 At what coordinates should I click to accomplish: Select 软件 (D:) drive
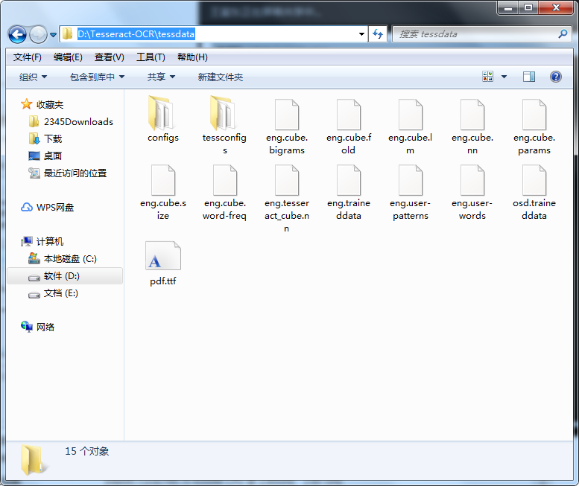pos(65,276)
